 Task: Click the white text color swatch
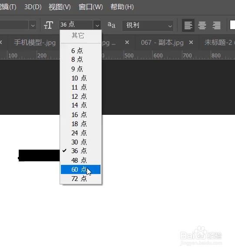coord(232,25)
